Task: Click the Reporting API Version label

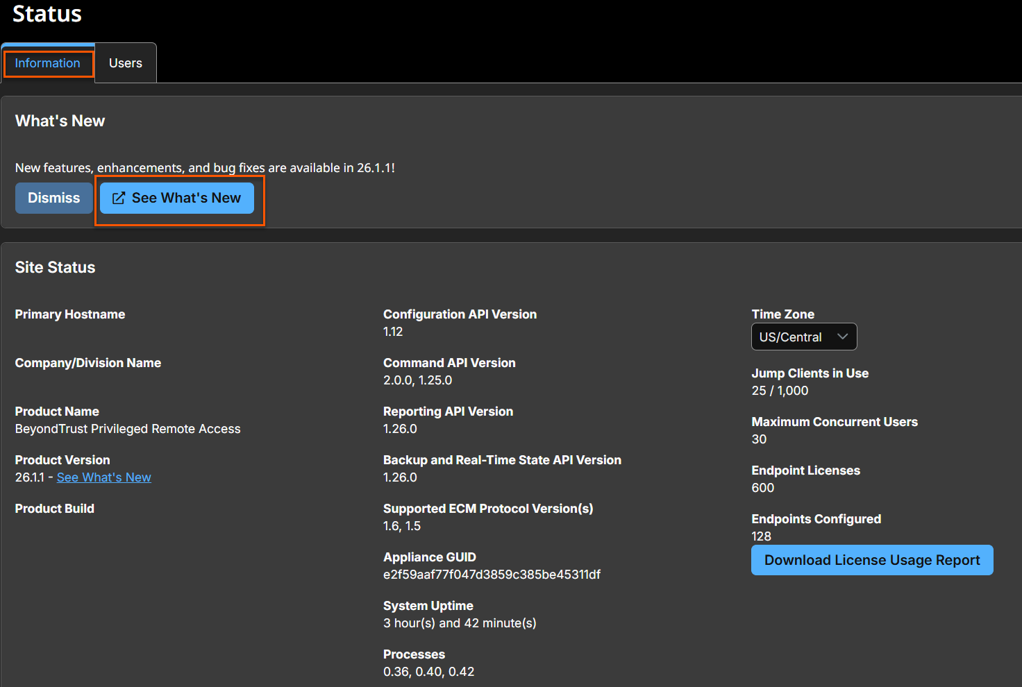Action: 448,412
